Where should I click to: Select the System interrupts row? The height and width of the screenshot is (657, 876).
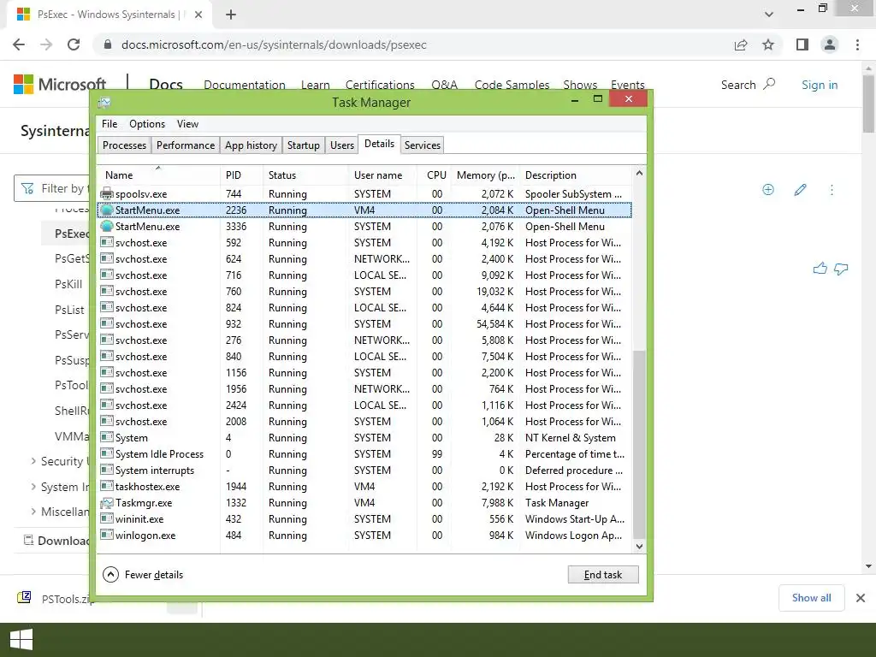[x=364, y=471]
